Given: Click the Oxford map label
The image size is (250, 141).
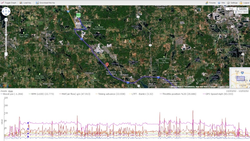Looking at the screenshot, I should (x=230, y=23).
